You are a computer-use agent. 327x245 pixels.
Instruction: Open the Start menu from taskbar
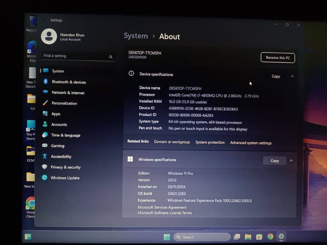(x=167, y=237)
